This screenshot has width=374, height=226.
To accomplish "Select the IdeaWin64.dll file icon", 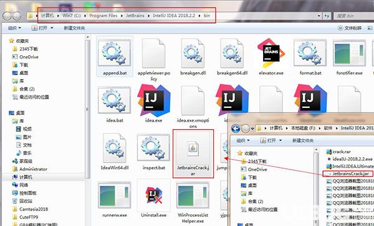I will tap(115, 148).
